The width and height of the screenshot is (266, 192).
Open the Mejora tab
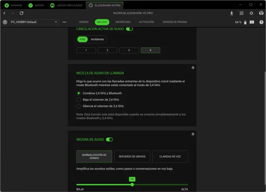pyautogui.click(x=102, y=22)
